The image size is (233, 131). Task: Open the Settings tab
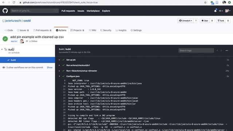pyautogui.click(x=136, y=30)
